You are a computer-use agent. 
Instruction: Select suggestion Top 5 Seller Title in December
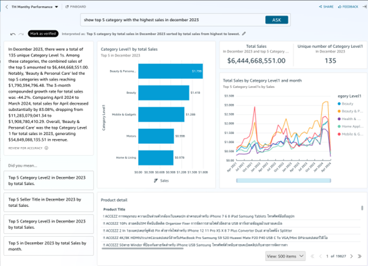[x=49, y=203]
